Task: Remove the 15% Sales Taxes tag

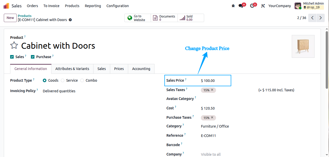Action: coord(212,90)
